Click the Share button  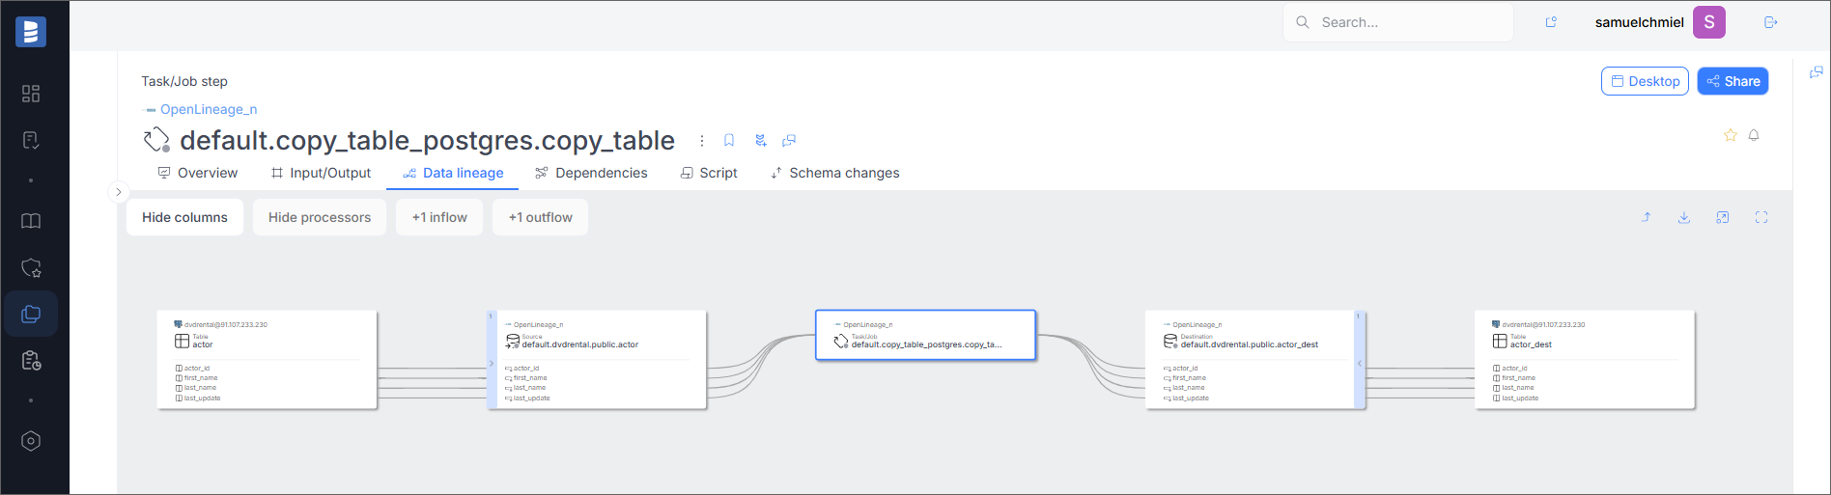coord(1732,81)
